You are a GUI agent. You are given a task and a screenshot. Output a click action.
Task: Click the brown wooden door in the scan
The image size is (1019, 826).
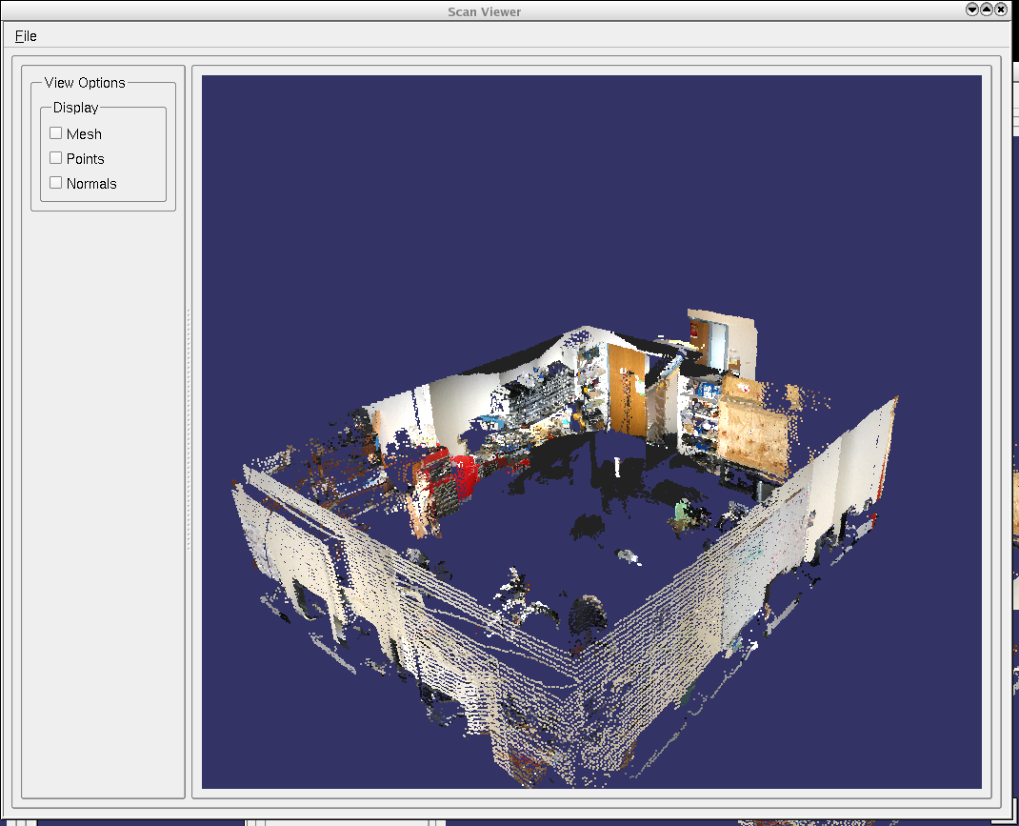[629, 389]
